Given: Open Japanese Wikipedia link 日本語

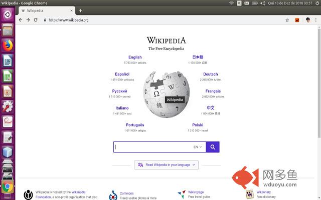Looking at the screenshot, I should (x=198, y=57).
